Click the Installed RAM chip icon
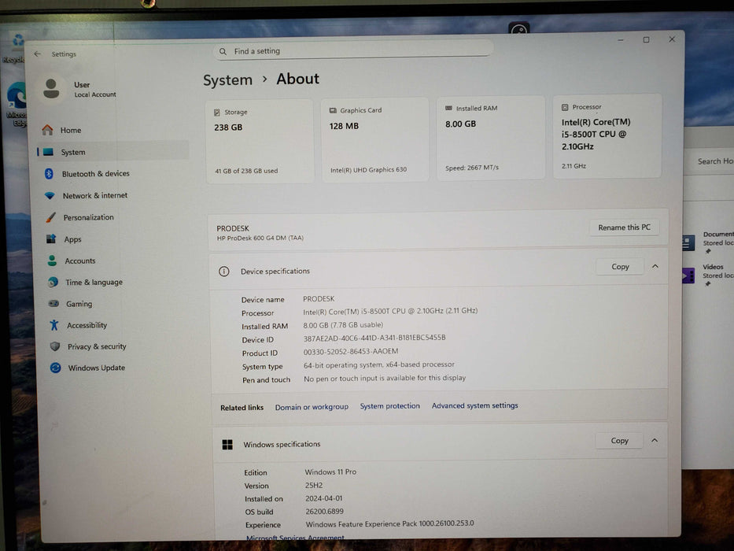Screen dimensions: 734x551 [x=448, y=109]
